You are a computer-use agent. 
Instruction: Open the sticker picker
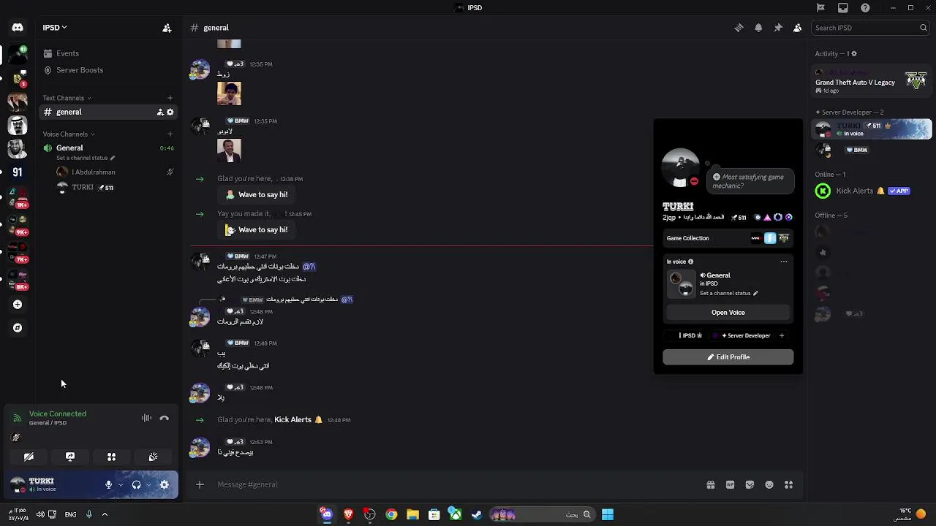click(x=750, y=484)
